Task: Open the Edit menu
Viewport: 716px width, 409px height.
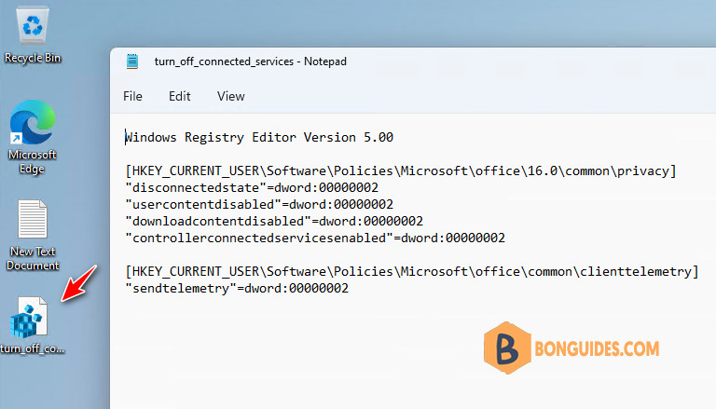Action: pyautogui.click(x=179, y=96)
